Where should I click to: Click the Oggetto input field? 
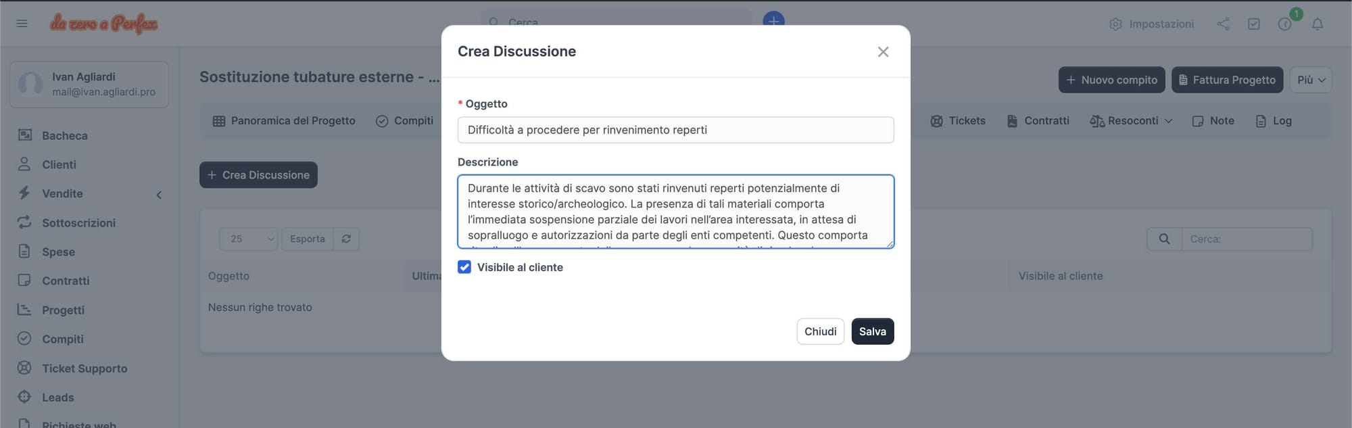pyautogui.click(x=675, y=130)
